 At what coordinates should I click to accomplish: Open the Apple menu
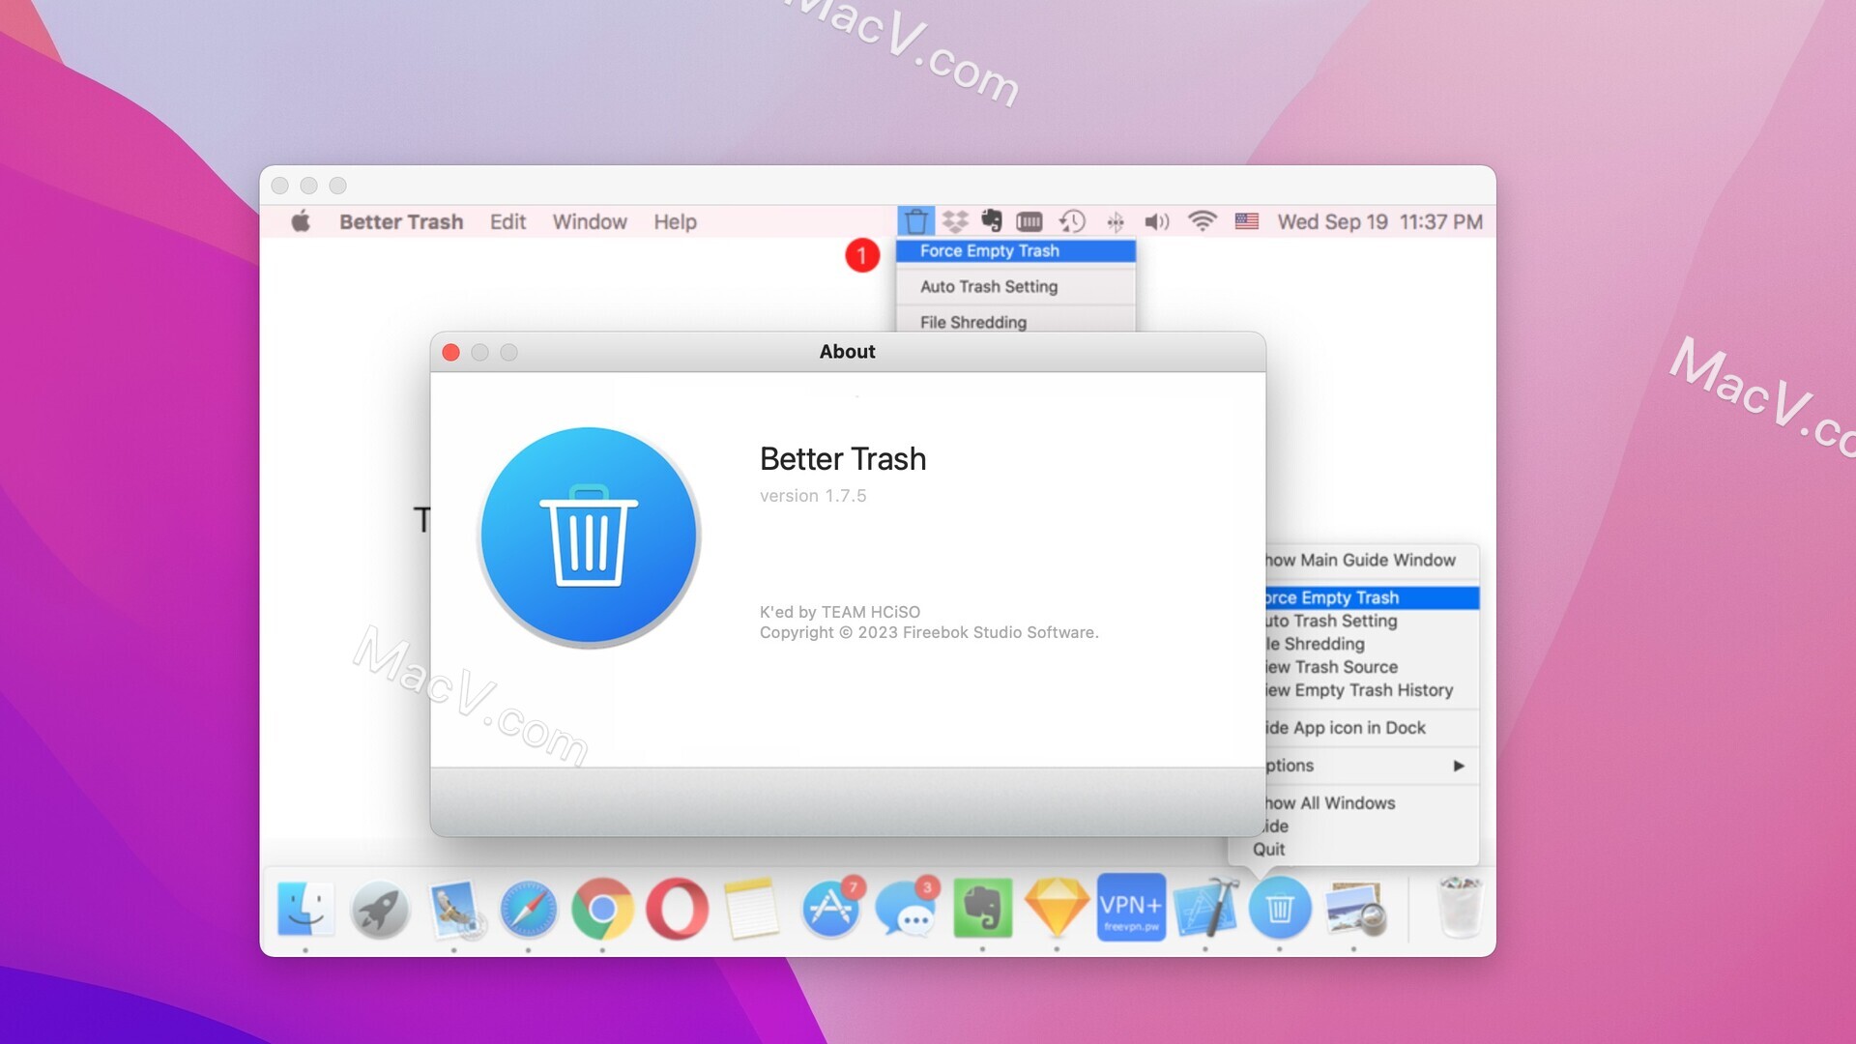[301, 221]
